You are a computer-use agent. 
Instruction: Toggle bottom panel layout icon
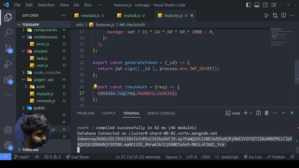pyautogui.click(x=257, y=5)
